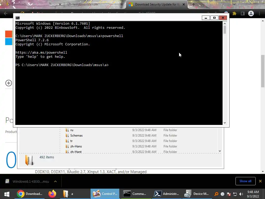265x199 pixels.
Task: Open the 'a' folder taskbar button
Action: click(75, 194)
